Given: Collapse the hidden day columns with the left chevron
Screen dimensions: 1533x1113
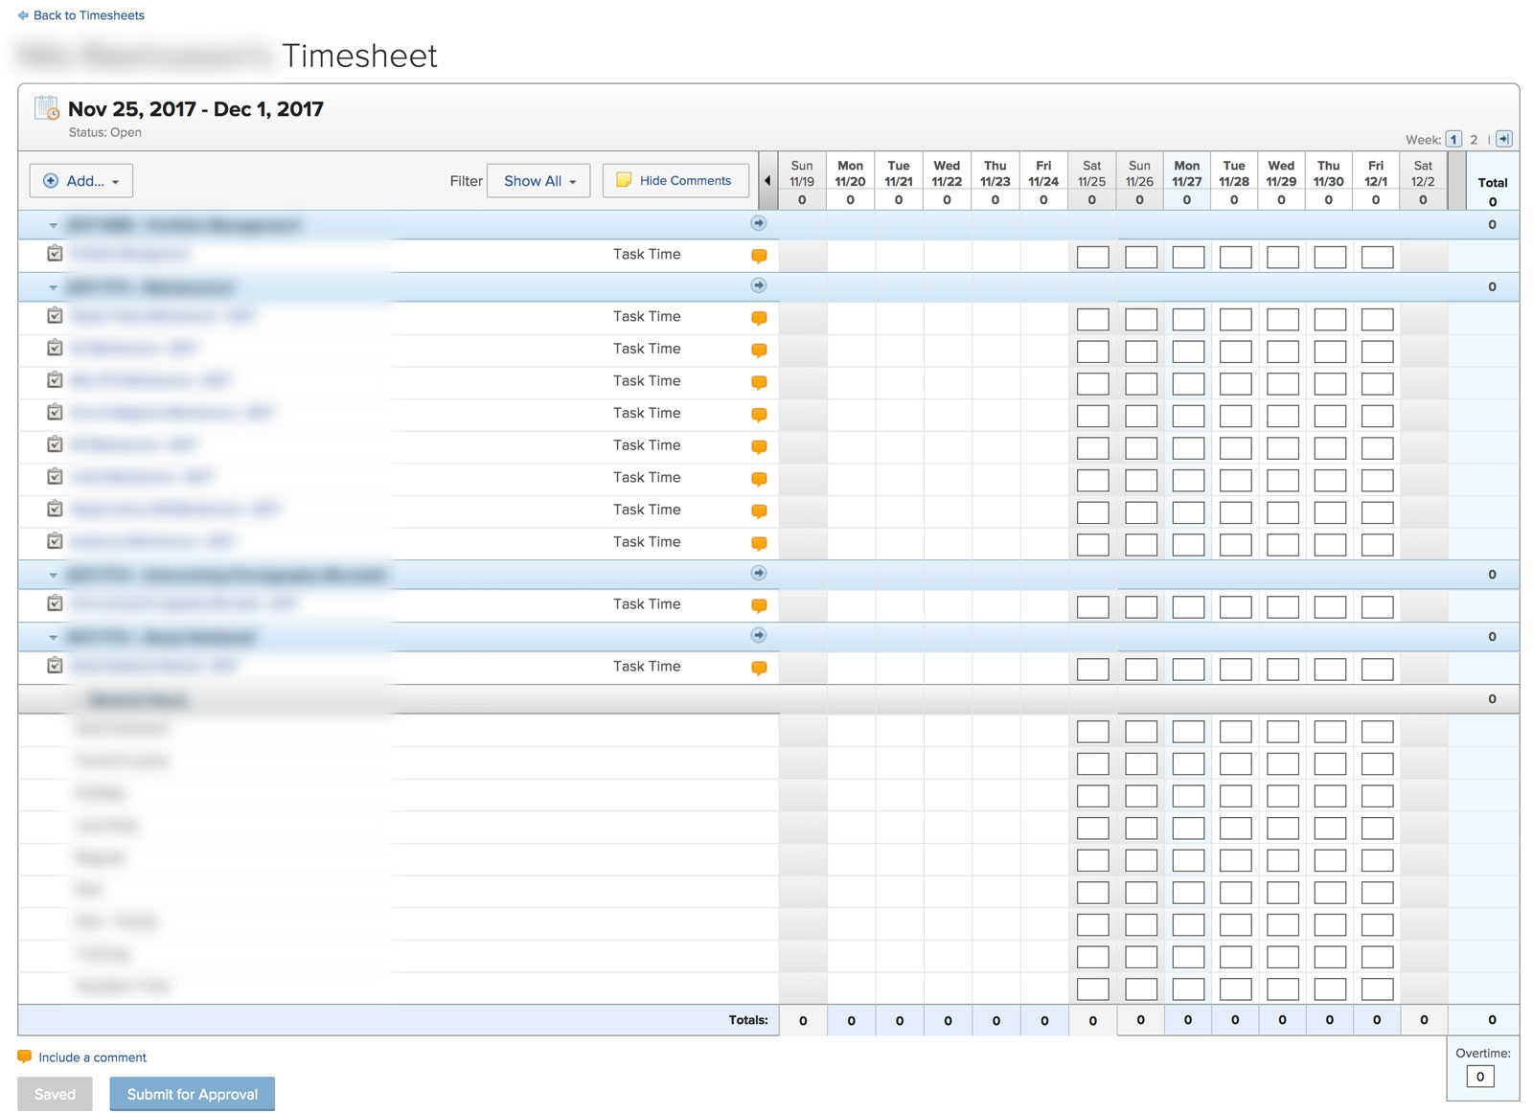Looking at the screenshot, I should [767, 180].
